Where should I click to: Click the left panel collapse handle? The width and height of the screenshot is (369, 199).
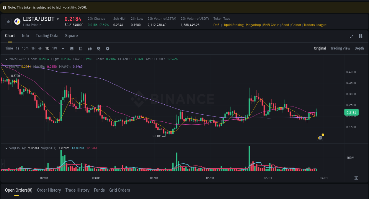(x=2, y=164)
